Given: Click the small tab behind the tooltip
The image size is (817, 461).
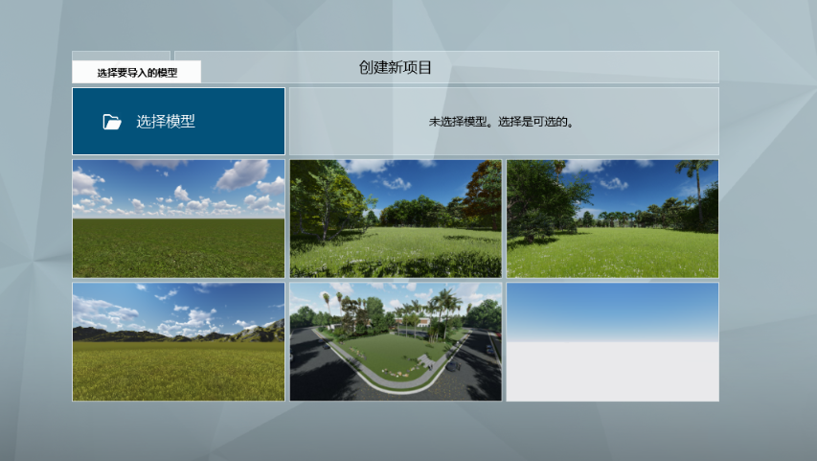Looking at the screenshot, I should (x=121, y=56).
